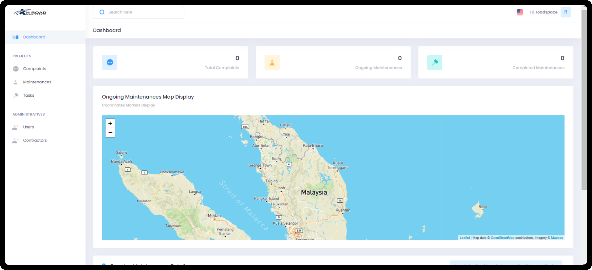The width and height of the screenshot is (592, 270).
Task: Navigate to Contractors
Action: pyautogui.click(x=35, y=140)
